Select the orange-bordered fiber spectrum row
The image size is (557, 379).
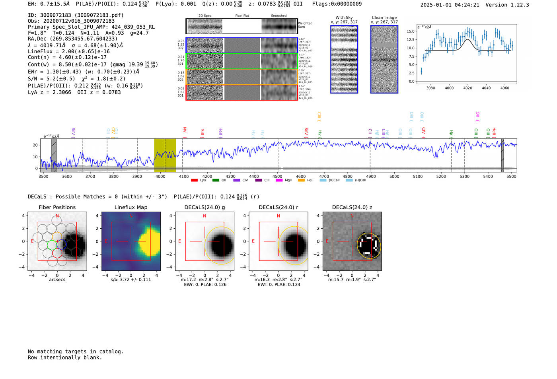241,77
